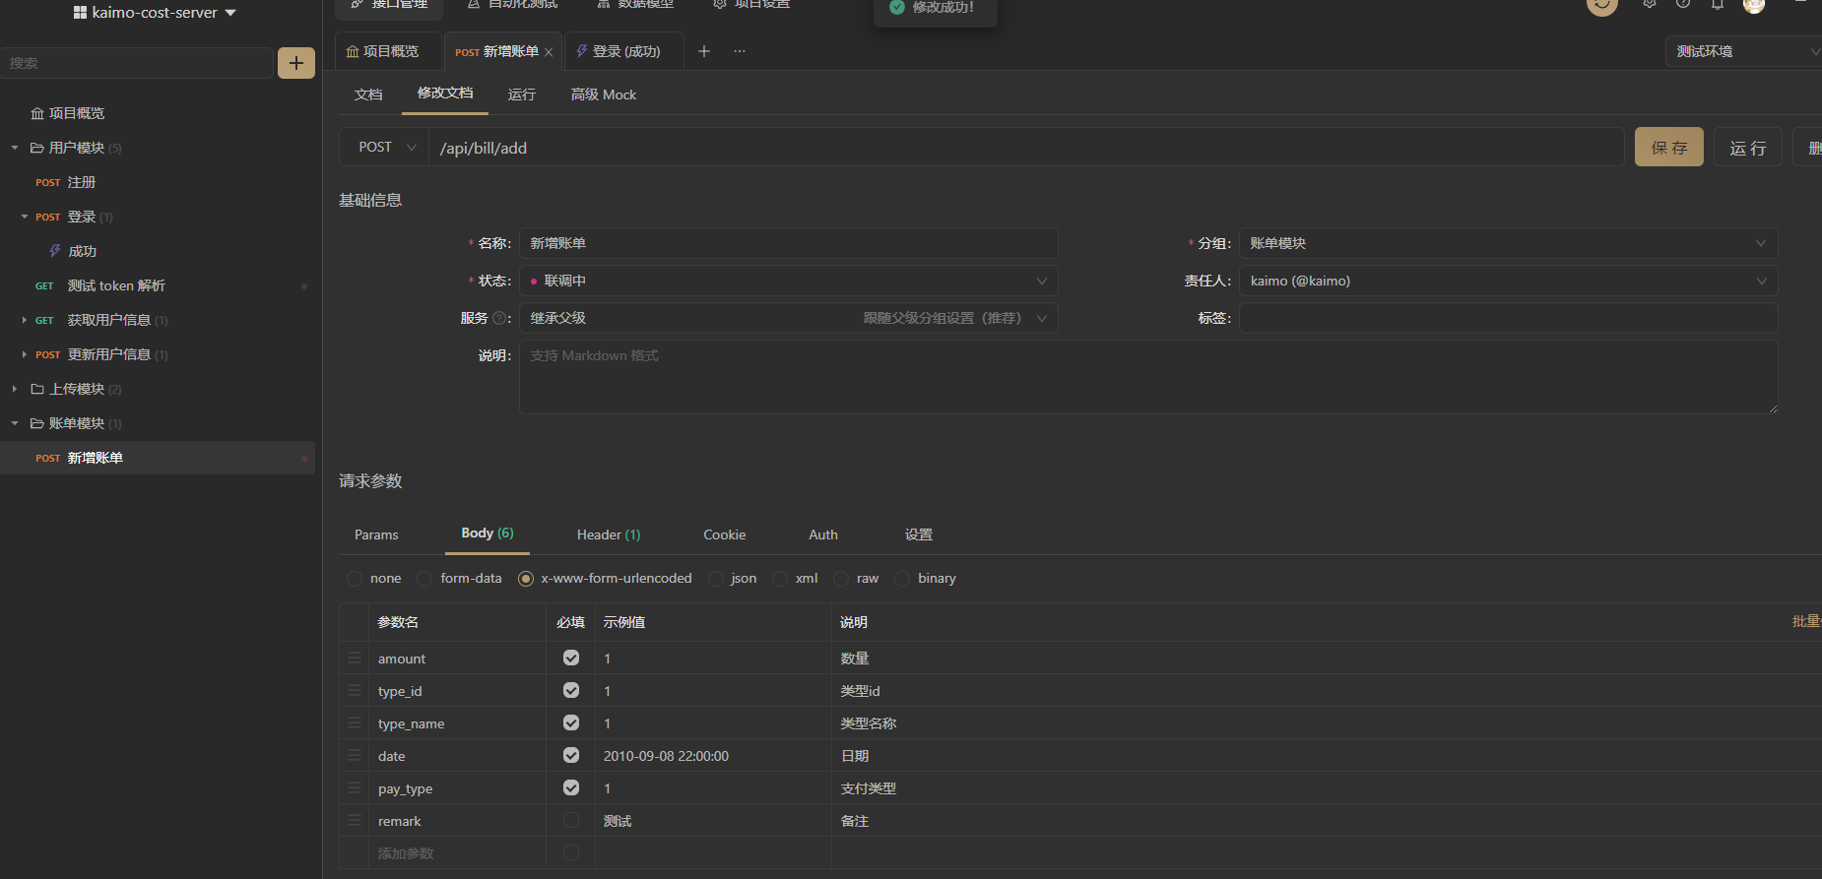1822x879 pixels.
Task: Toggle required checkbox for date
Action: tap(571, 755)
